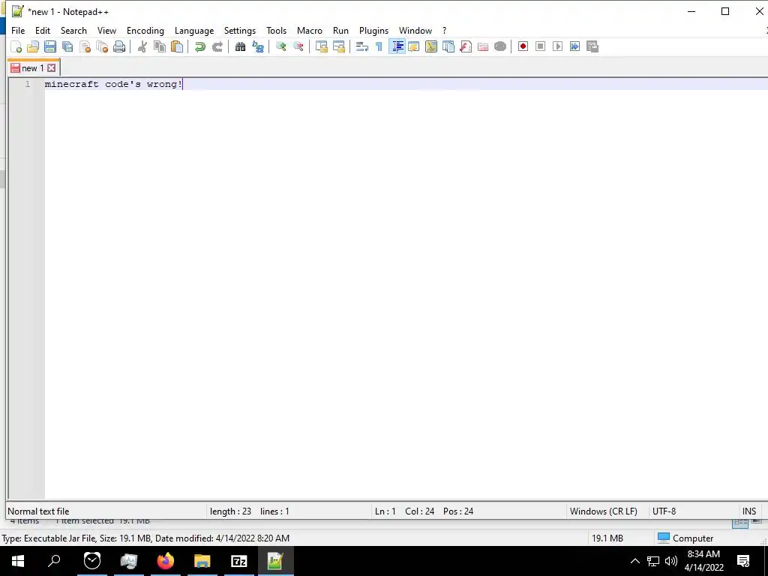The height and width of the screenshot is (576, 768).
Task: Paste using the clipboard toolbar icon
Action: (177, 46)
